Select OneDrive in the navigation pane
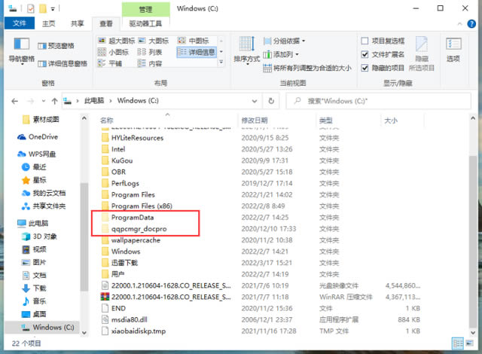Screen dimensions: 482x354 38,137
